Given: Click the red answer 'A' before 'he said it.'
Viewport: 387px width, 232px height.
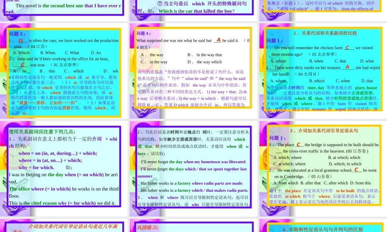Looking at the screenshot, I should (218, 40).
